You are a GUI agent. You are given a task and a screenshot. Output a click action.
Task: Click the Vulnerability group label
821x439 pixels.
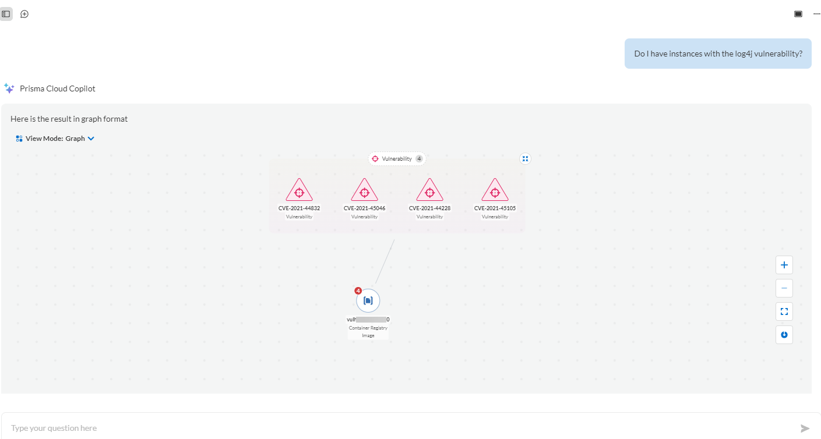click(397, 159)
